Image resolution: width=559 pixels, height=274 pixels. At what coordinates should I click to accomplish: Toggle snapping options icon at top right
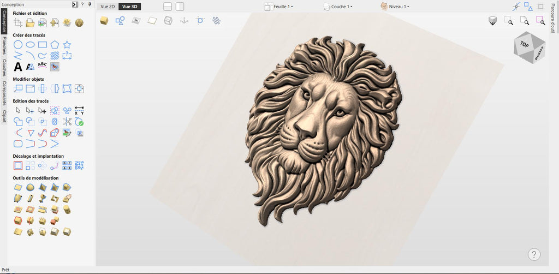516,7
